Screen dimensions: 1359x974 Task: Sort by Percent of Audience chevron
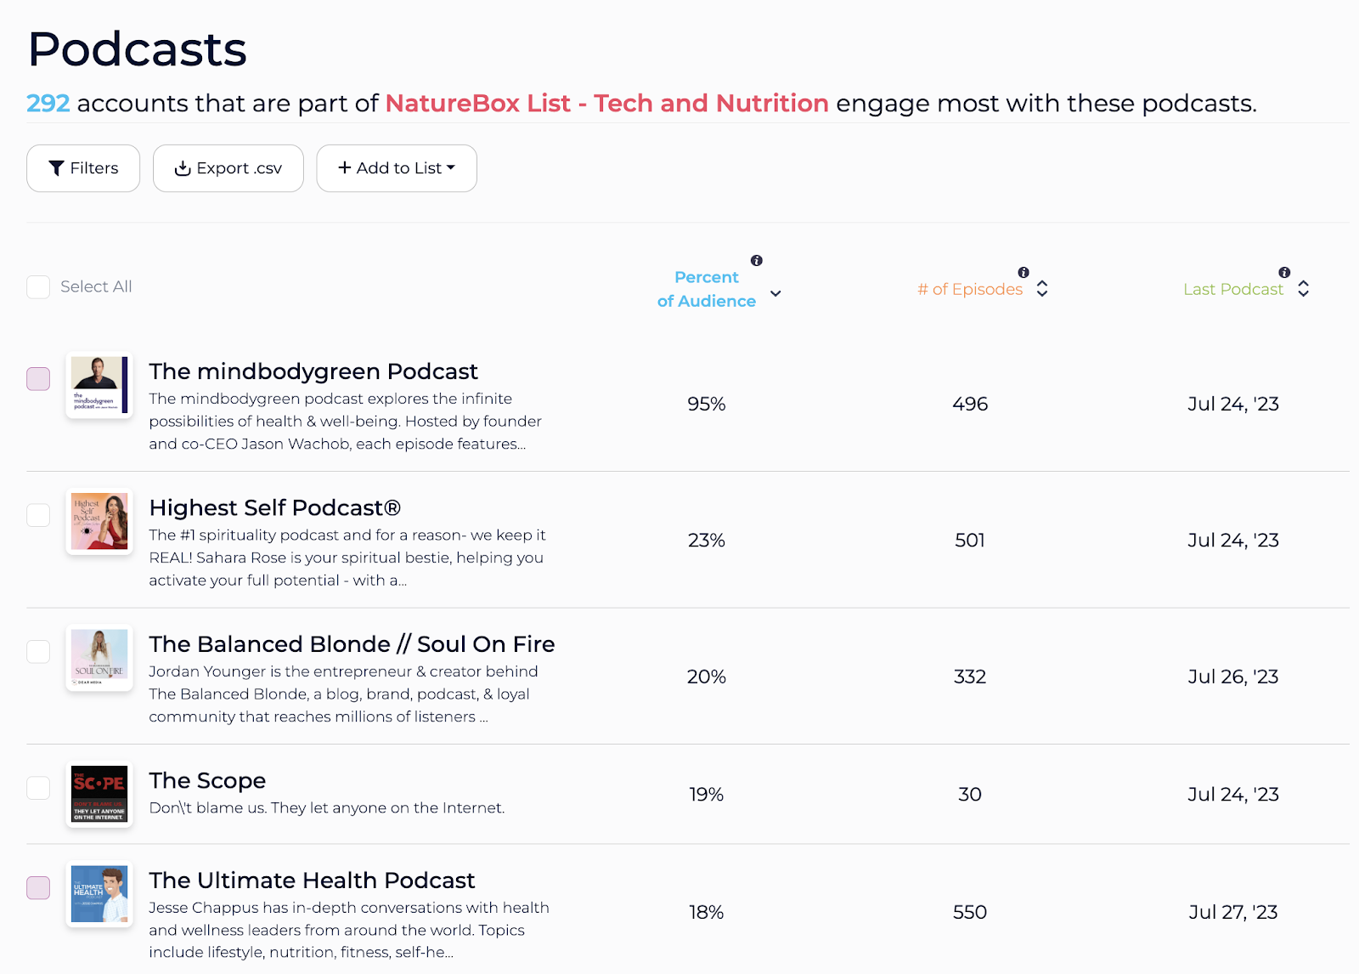coord(775,294)
